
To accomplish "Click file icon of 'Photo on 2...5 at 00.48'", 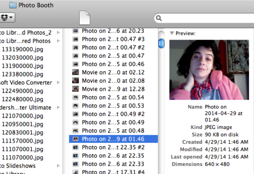I will pyautogui.click(x=75, y=131).
